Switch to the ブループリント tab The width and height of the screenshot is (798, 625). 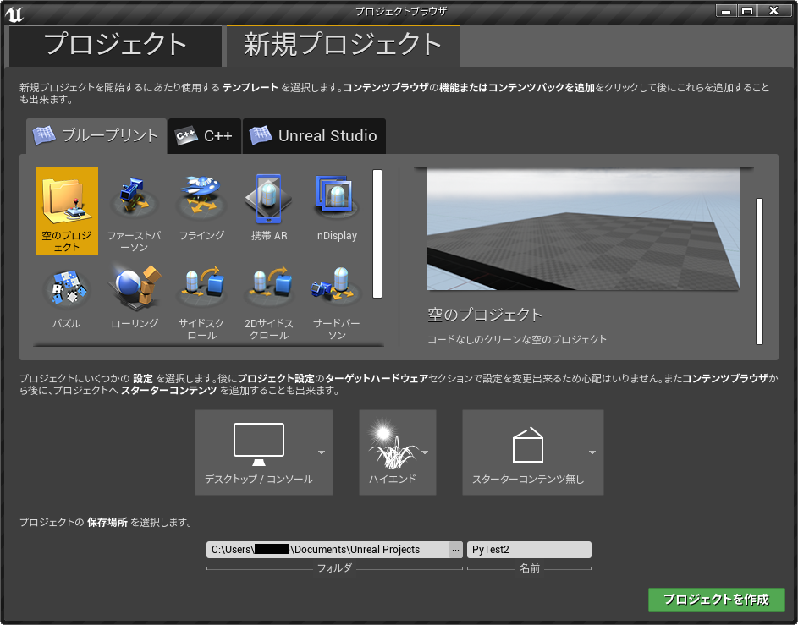click(96, 136)
